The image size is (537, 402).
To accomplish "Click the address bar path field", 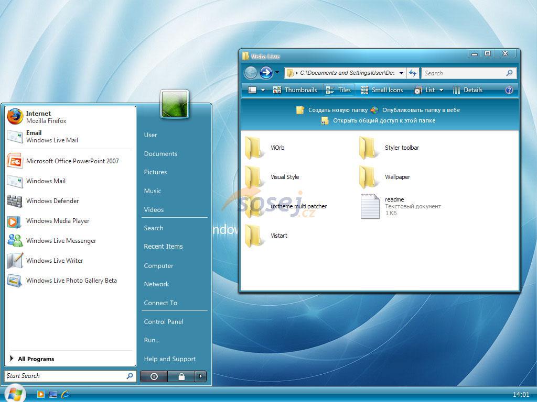I will 345,73.
